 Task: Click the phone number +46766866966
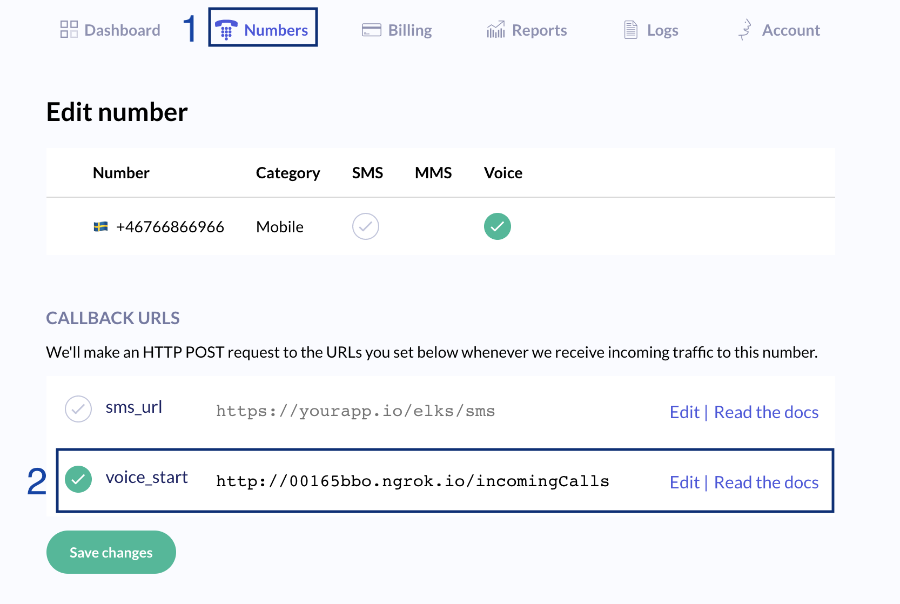click(170, 227)
